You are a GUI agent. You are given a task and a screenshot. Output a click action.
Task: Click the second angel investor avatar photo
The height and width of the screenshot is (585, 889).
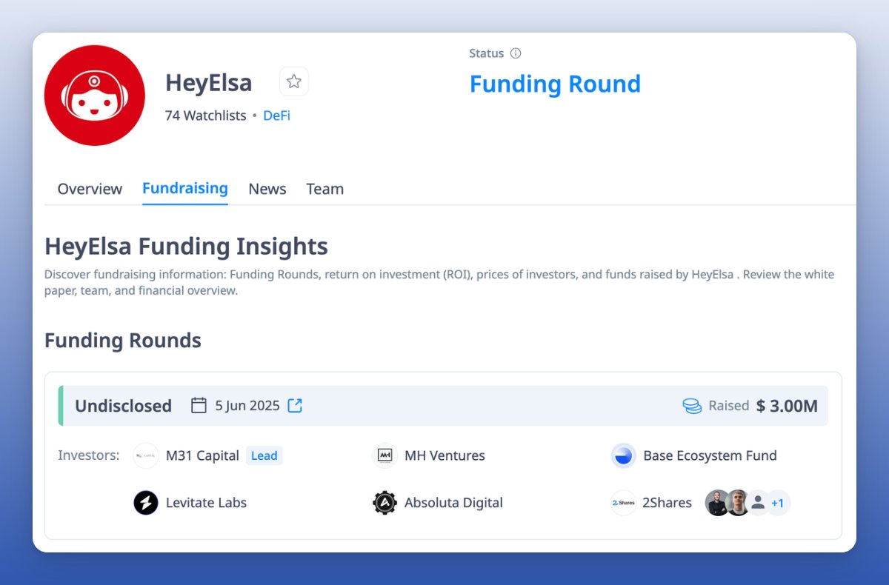pyautogui.click(x=736, y=503)
